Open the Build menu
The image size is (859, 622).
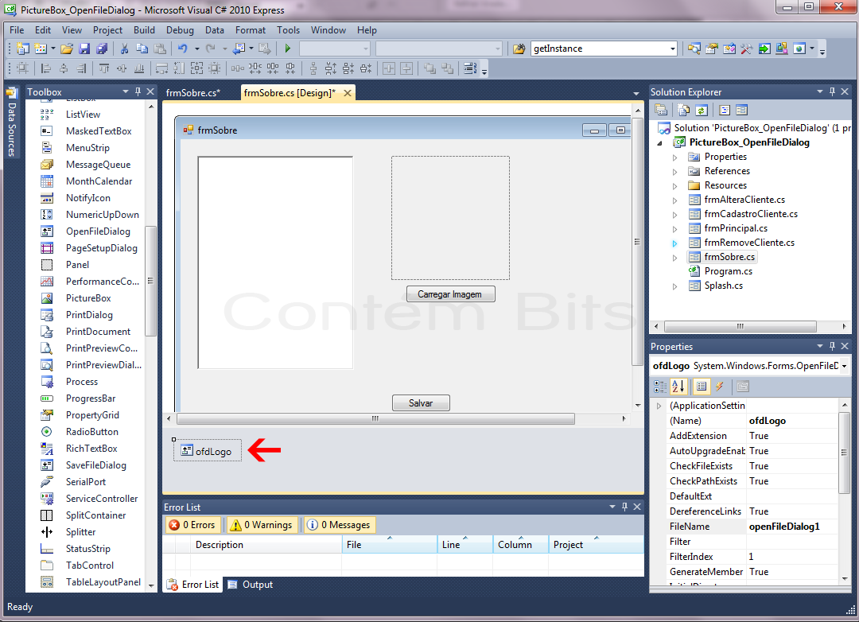[x=144, y=30]
